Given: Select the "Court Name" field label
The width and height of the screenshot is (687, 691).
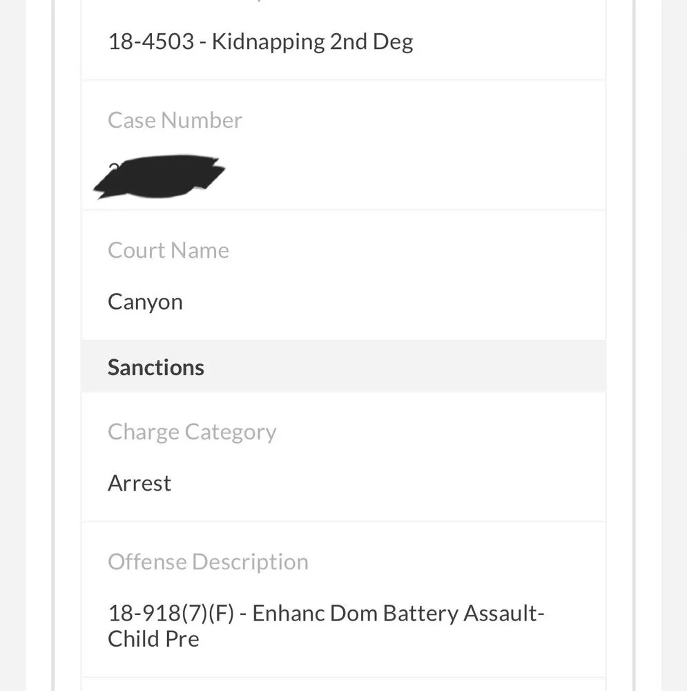Looking at the screenshot, I should (168, 250).
